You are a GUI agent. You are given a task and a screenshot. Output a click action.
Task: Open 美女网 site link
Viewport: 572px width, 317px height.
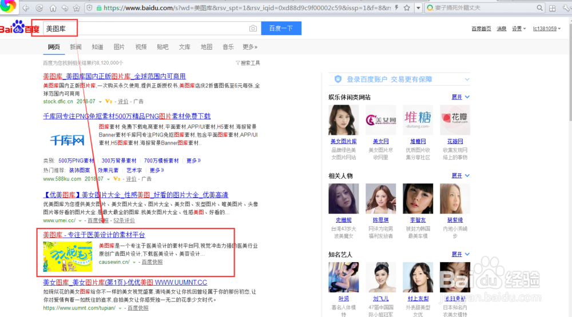click(x=380, y=142)
